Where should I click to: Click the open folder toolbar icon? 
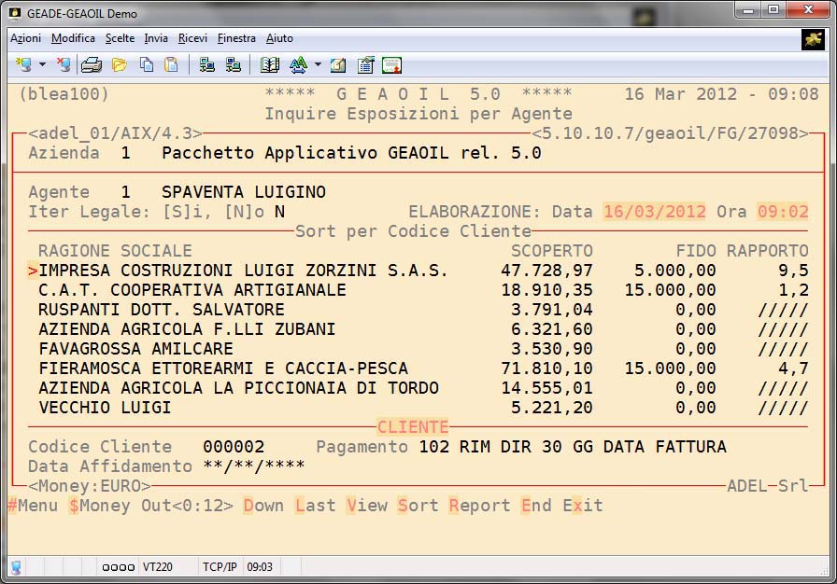point(120,64)
